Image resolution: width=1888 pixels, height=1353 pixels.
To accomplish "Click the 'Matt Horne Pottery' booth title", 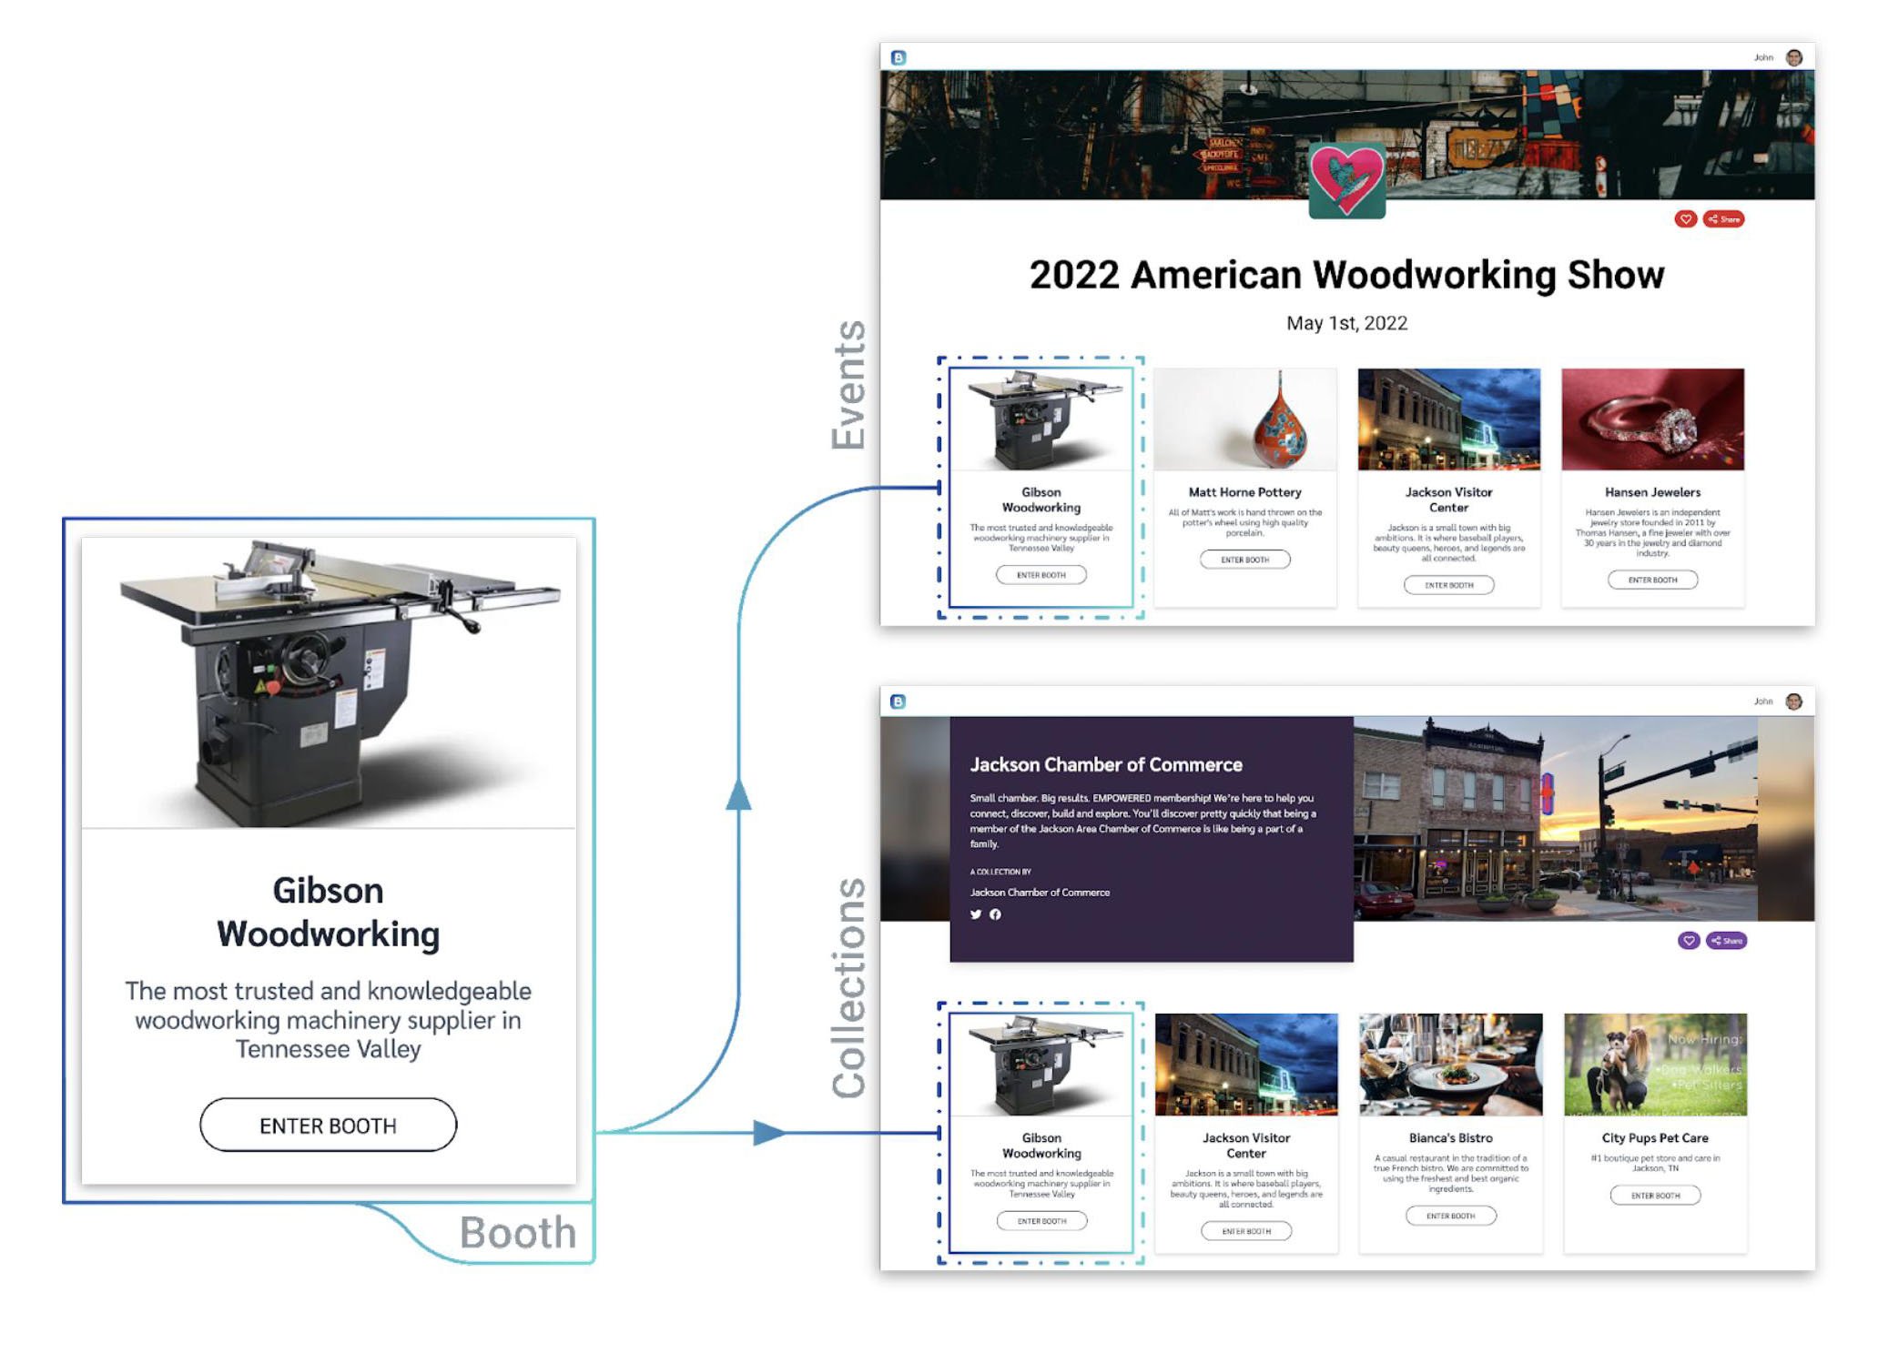I will tap(1244, 492).
